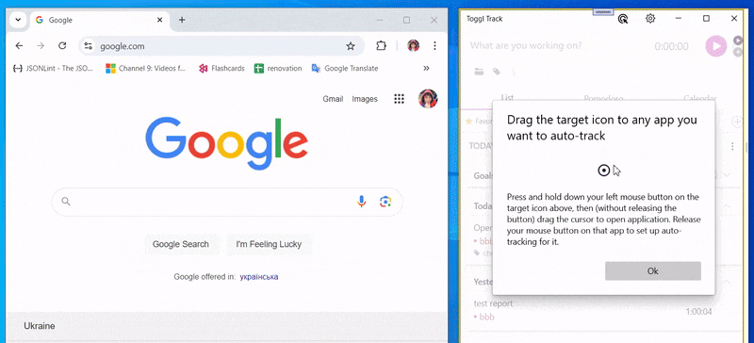Show hidden bookmarks with double chevron
The width and height of the screenshot is (754, 343).
(x=426, y=68)
